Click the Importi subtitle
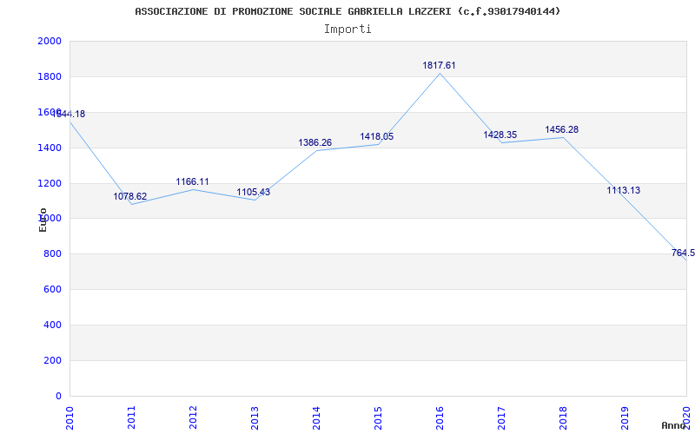This screenshot has height=434, width=695. 347,29
